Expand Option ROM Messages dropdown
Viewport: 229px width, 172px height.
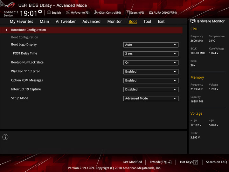tap(151, 81)
